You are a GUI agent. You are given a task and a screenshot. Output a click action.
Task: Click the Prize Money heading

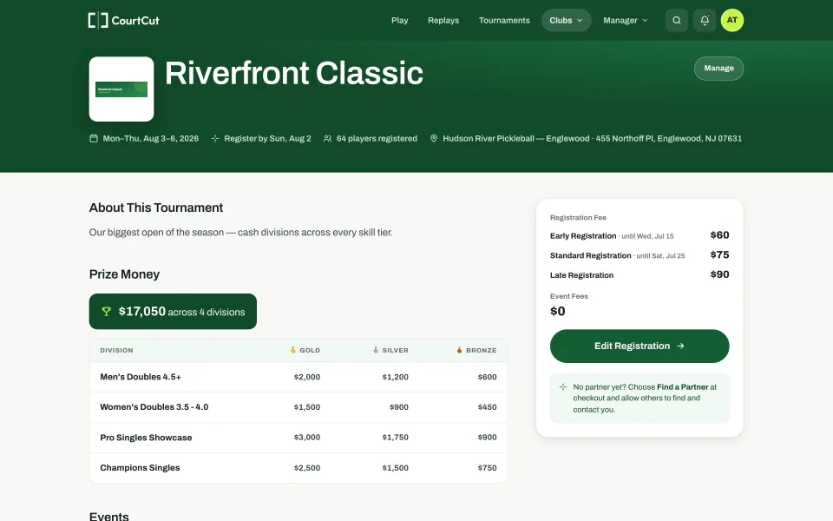(124, 274)
